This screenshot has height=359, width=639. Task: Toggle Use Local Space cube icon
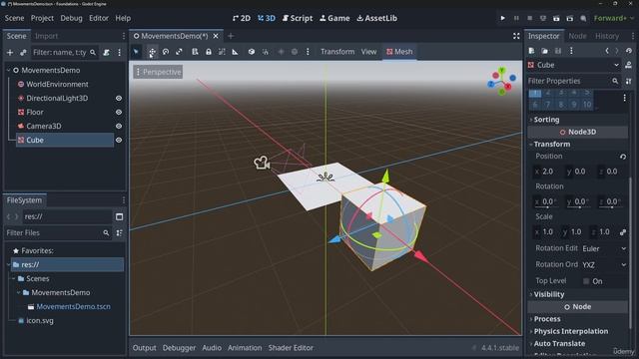tap(252, 52)
